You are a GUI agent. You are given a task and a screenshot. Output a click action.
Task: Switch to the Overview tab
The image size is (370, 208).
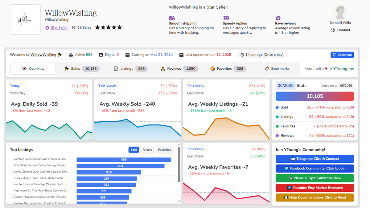tap(33, 69)
